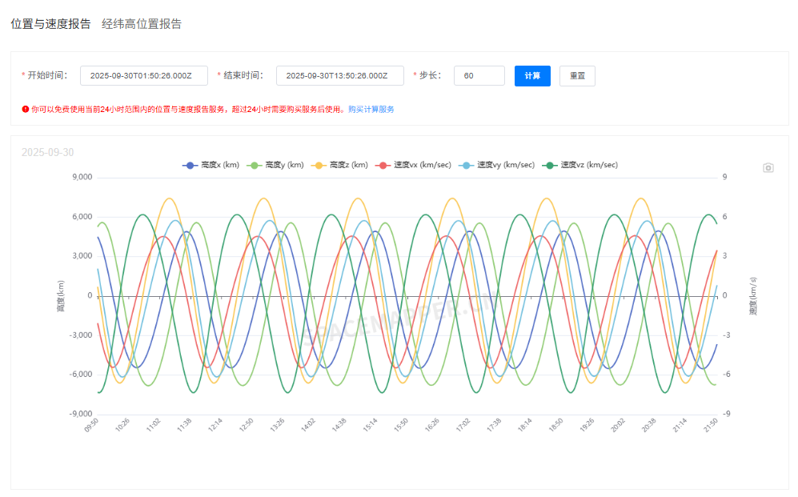Click the red warning icon in notice
The height and width of the screenshot is (497, 798).
[x=26, y=109]
